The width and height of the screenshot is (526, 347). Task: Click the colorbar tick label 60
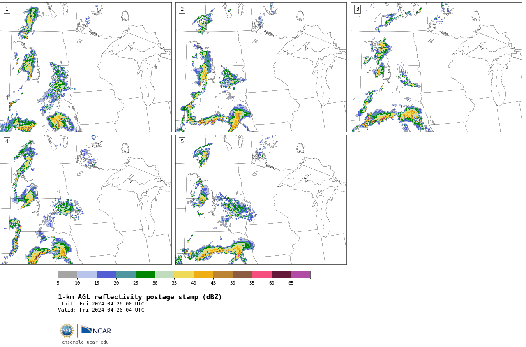pos(272,283)
